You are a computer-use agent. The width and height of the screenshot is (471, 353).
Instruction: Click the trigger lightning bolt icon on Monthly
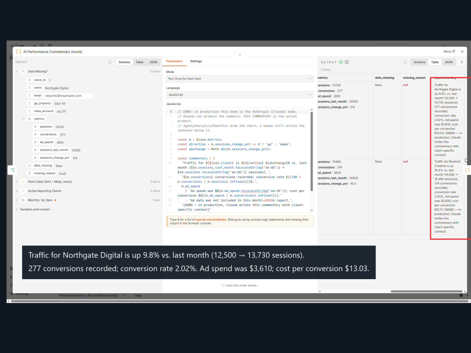pyautogui.click(x=56, y=200)
